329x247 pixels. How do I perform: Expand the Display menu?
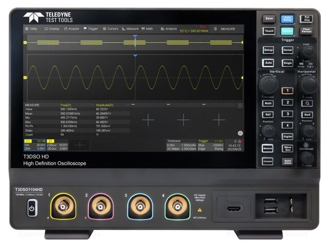52,29
